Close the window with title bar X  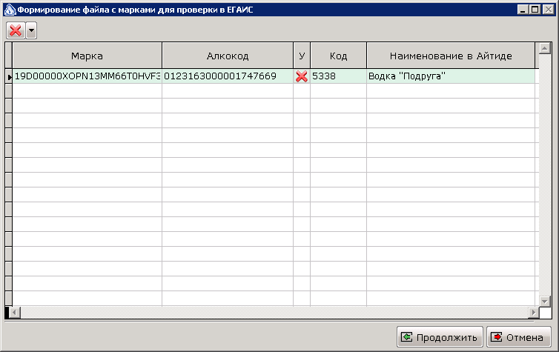click(549, 10)
